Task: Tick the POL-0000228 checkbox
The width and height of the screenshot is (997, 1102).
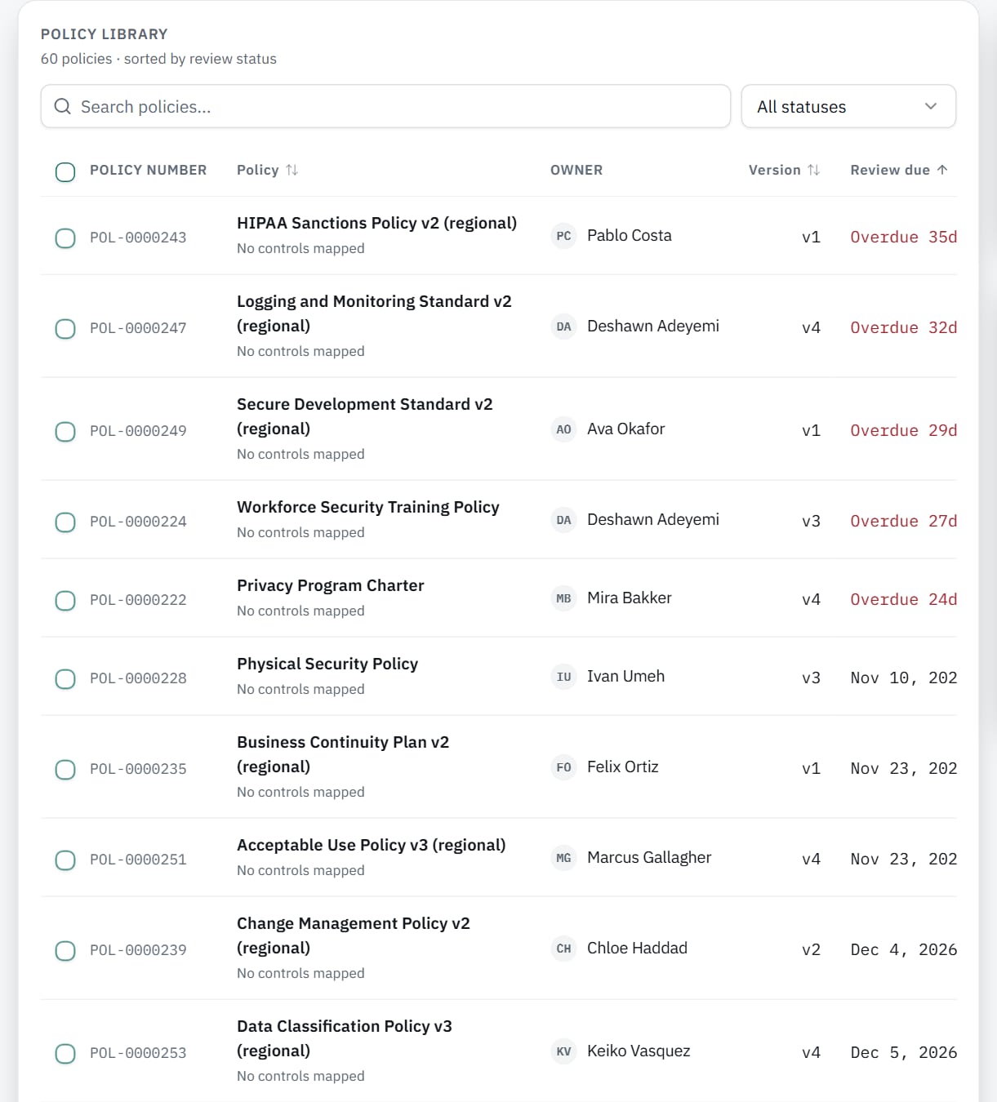Action: (x=65, y=678)
